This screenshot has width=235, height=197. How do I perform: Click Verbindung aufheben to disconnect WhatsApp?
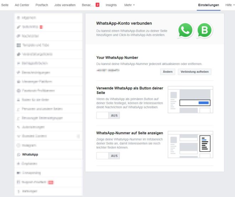194,72
